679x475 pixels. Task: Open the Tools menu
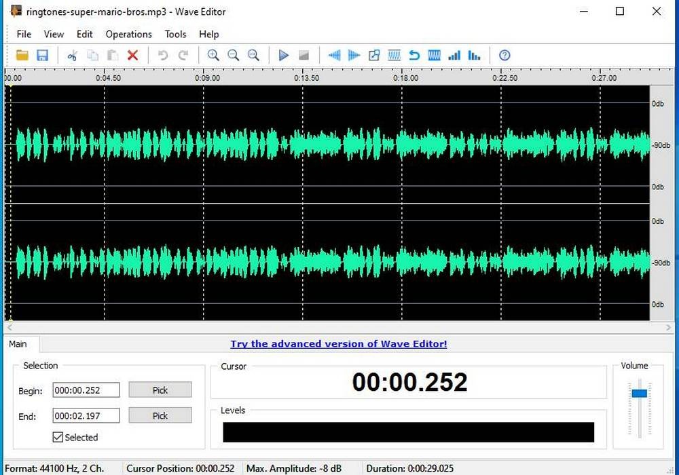175,34
